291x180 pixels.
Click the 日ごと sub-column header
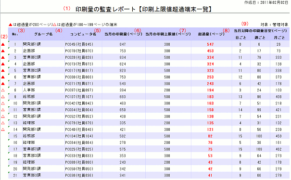click(240, 38)
